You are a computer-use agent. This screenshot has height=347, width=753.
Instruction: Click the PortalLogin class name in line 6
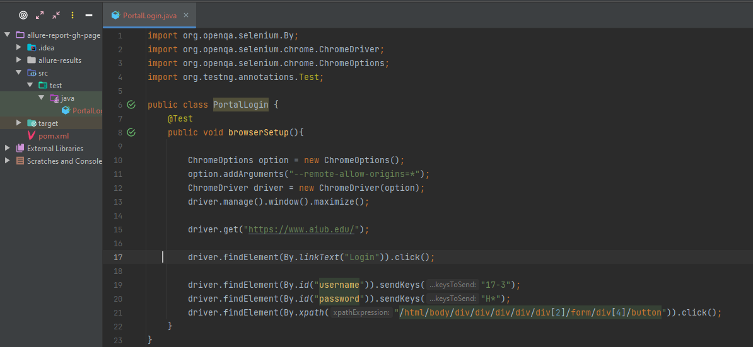241,105
